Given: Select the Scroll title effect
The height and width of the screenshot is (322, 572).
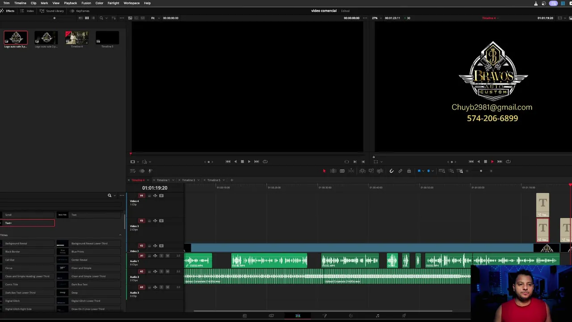Looking at the screenshot, I should pos(27,215).
